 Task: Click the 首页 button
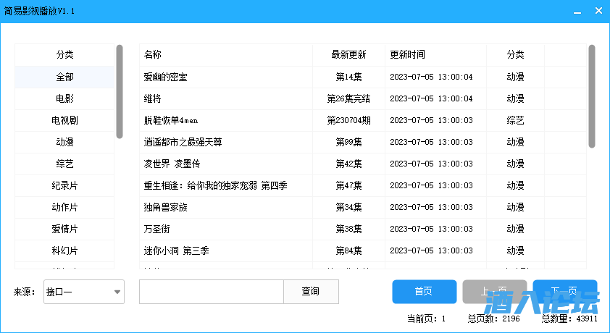[424, 292]
